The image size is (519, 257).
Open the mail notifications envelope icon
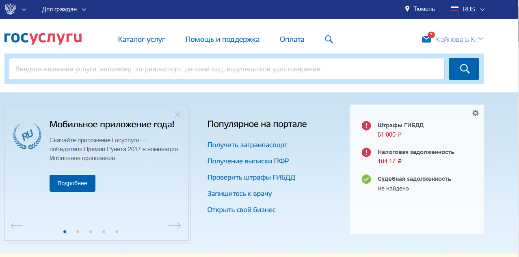coord(426,39)
